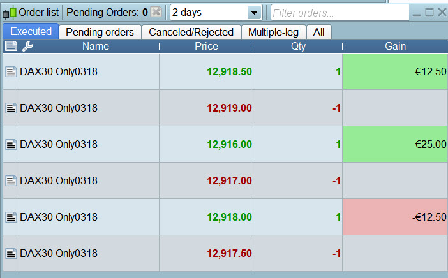
Task: Open details icon for the 12,917.00 order
Action: (x=11, y=181)
